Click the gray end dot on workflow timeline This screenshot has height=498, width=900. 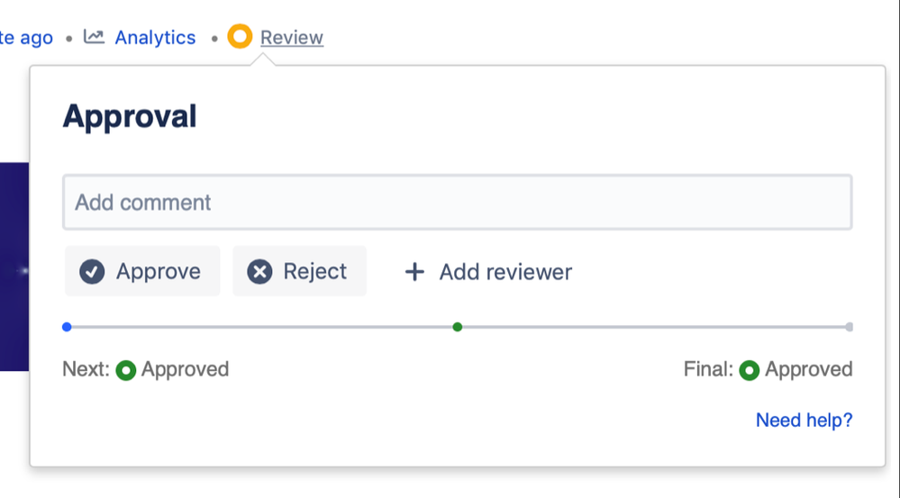tap(849, 327)
